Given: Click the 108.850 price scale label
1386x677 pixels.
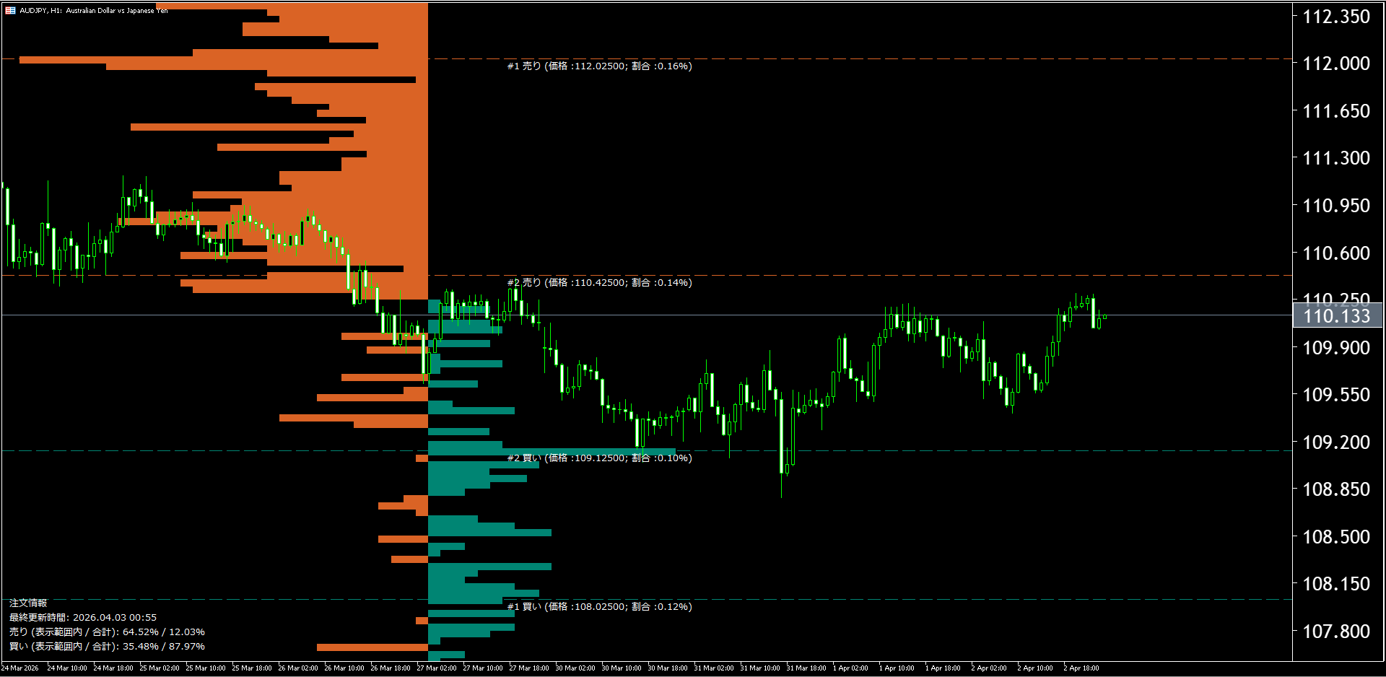Looking at the screenshot, I should click(1336, 489).
